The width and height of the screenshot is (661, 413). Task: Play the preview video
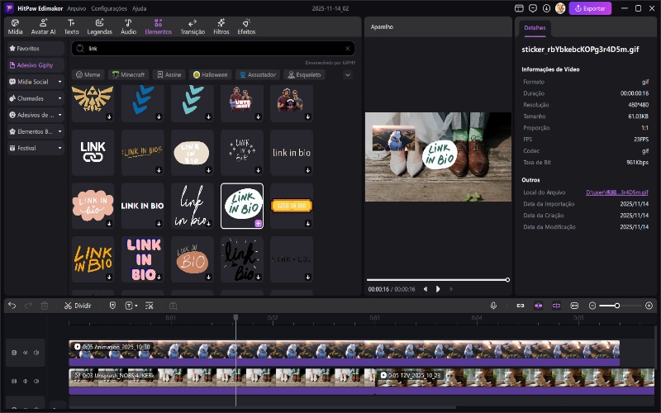tap(438, 289)
